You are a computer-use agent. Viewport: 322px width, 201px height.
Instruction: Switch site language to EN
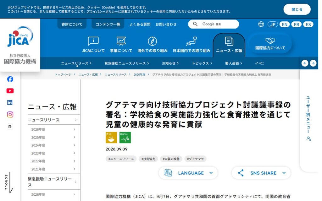point(284,24)
